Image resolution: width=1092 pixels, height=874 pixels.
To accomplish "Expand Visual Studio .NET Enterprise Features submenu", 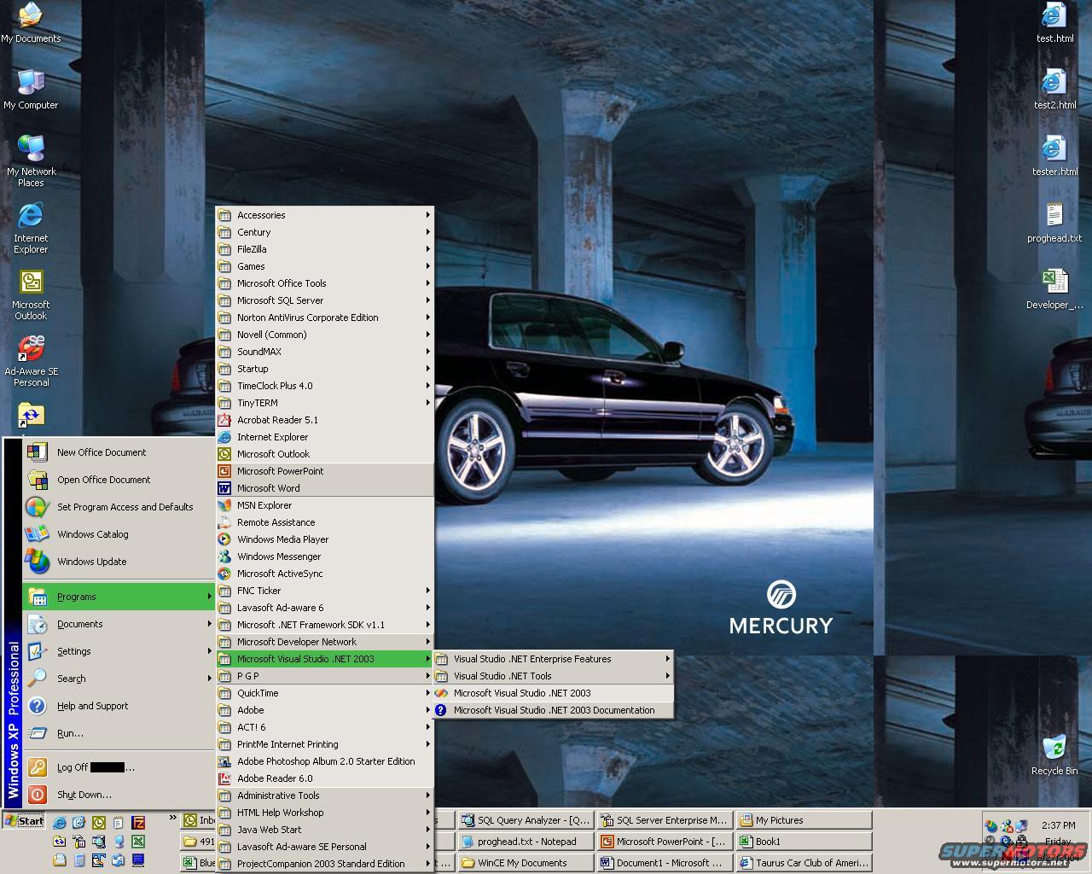I will coord(532,659).
